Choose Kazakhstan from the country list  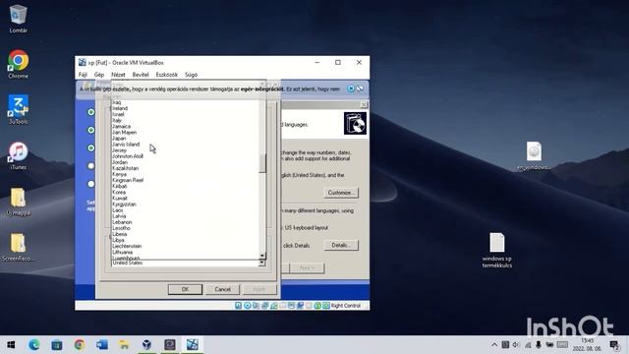(126, 168)
